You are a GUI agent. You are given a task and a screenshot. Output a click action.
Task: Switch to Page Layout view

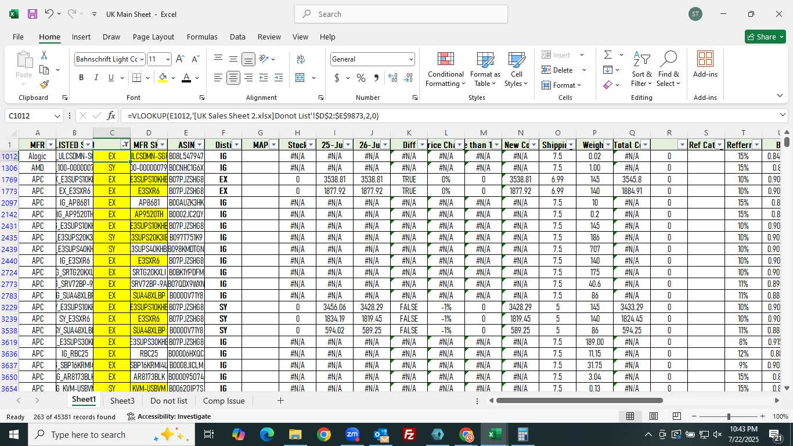653,416
